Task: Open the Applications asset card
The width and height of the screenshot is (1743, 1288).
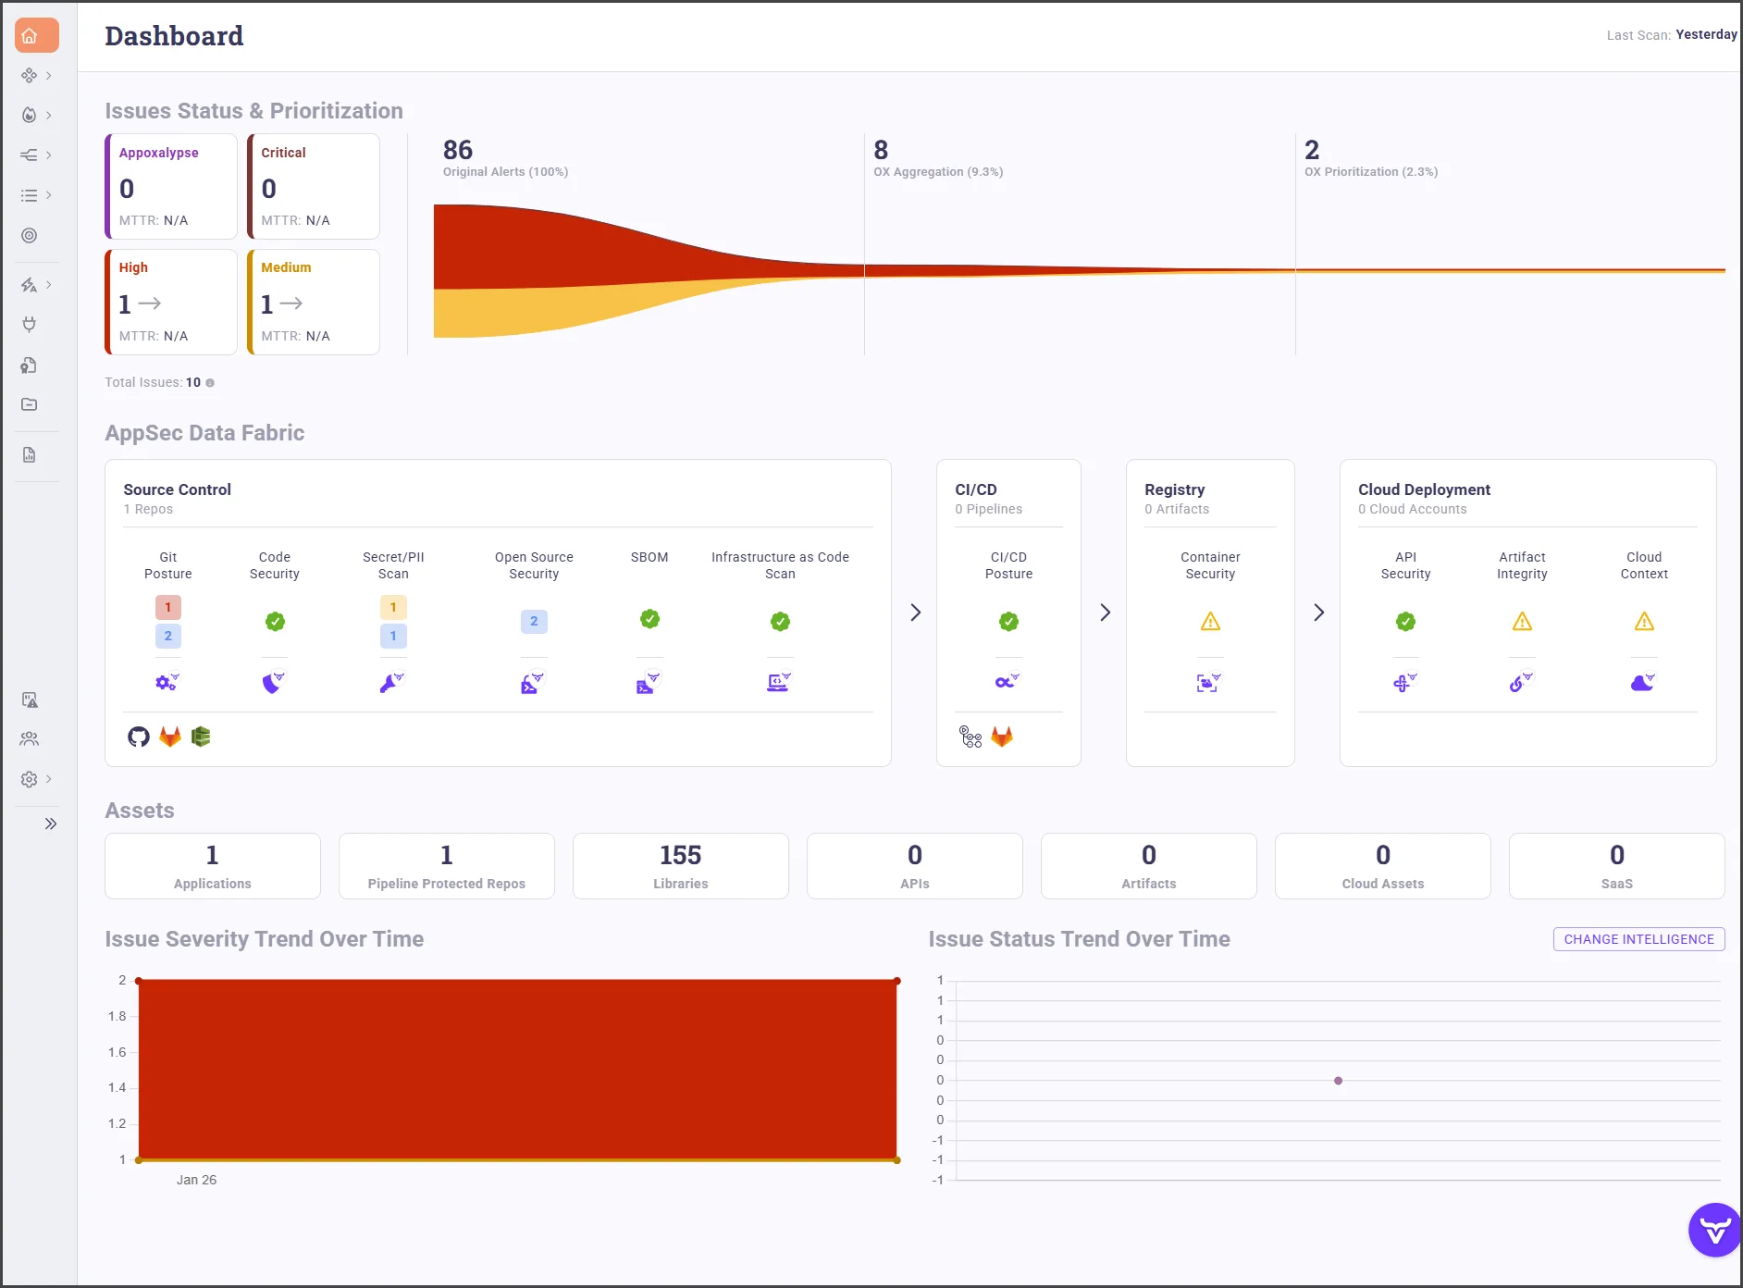Action: [213, 866]
